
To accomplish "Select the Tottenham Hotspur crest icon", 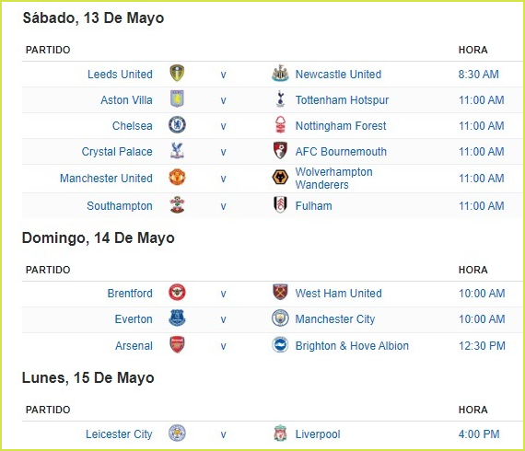I will point(280,99).
